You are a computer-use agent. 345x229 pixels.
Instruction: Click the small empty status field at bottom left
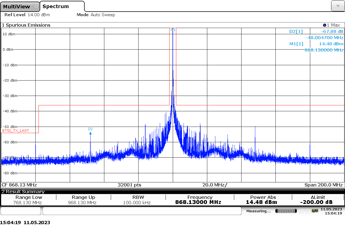click(21, 211)
